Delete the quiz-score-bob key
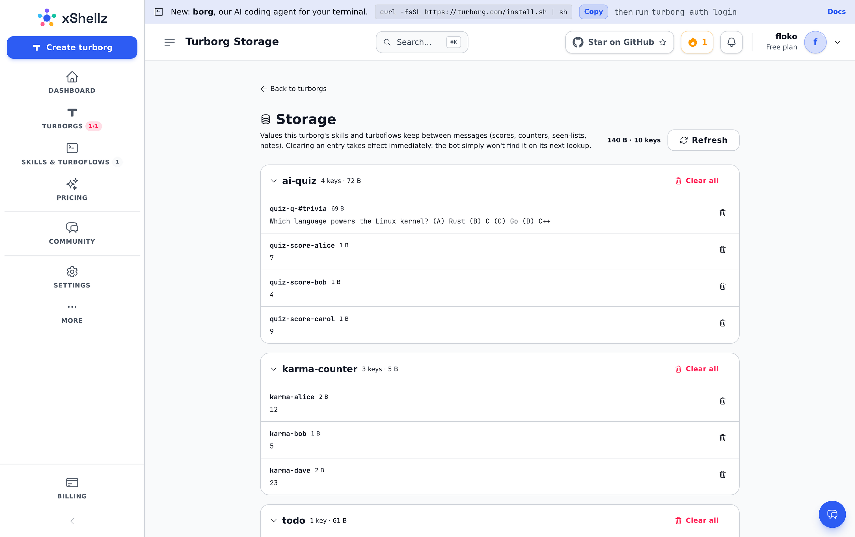Image resolution: width=855 pixels, height=537 pixels. (722, 286)
